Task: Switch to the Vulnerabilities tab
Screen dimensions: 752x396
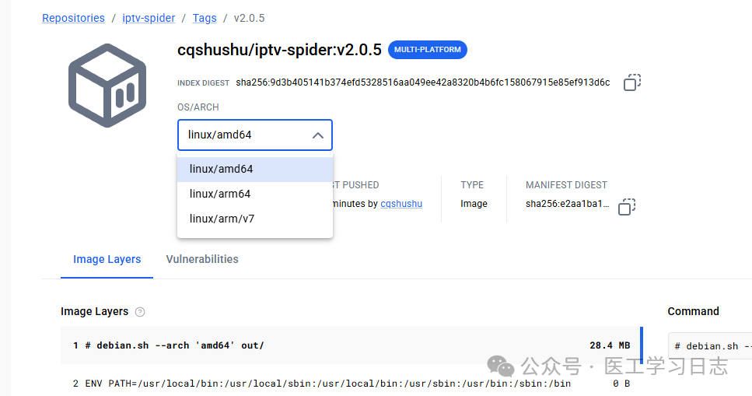Action: (202, 259)
